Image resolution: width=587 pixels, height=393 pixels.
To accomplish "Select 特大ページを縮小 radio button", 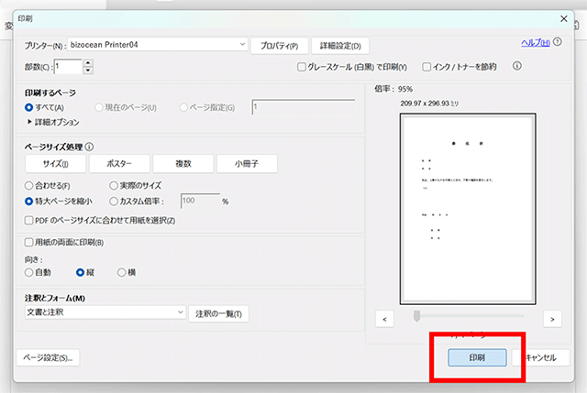I will (28, 202).
